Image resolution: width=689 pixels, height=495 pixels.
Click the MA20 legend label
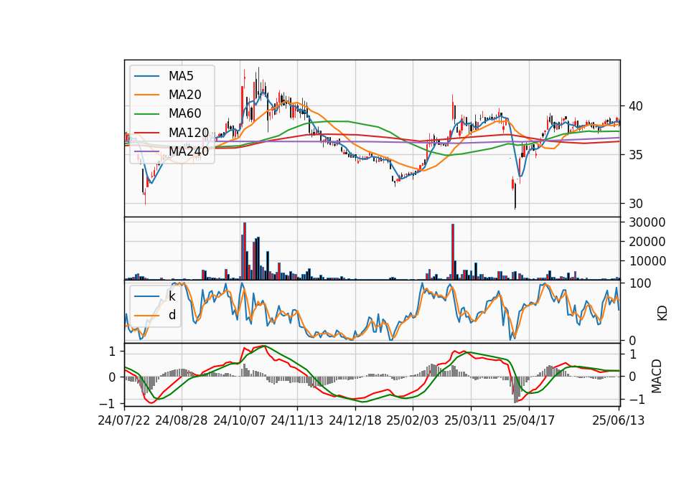click(x=184, y=95)
